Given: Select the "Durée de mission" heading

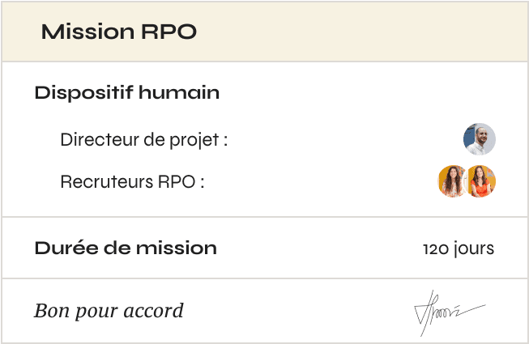Looking at the screenshot, I should pos(126,248).
